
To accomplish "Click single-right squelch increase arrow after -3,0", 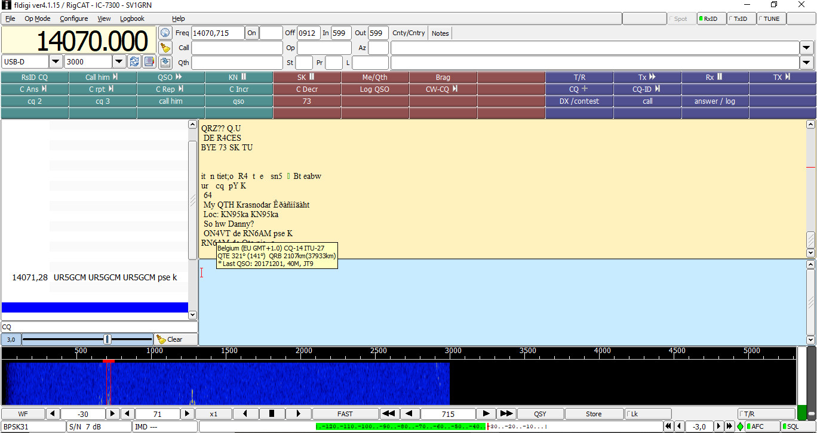I will [x=719, y=426].
